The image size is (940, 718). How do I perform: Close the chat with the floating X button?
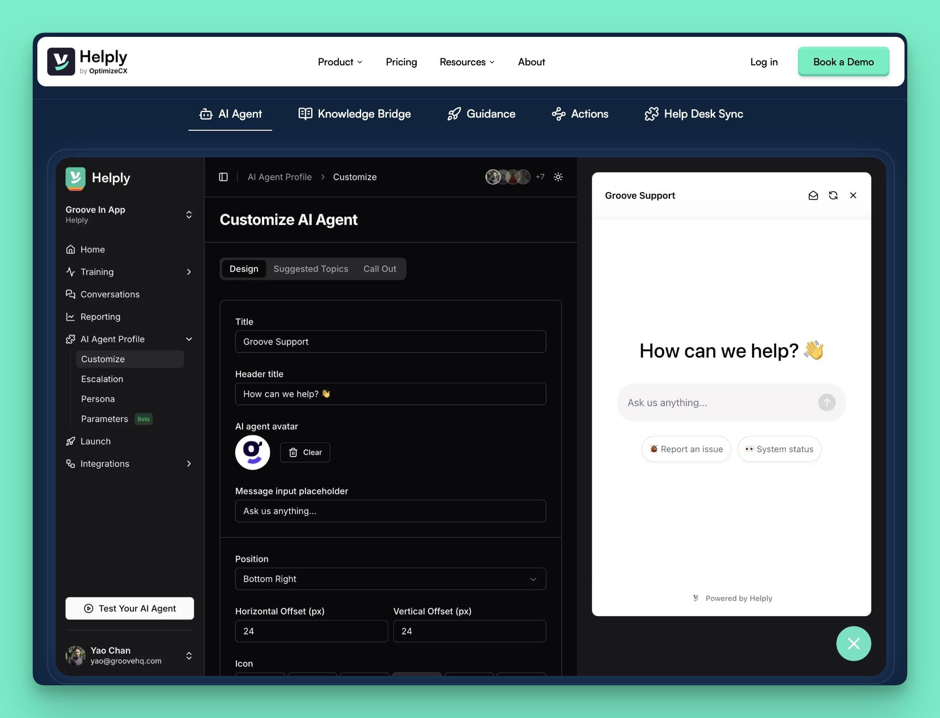coord(854,644)
